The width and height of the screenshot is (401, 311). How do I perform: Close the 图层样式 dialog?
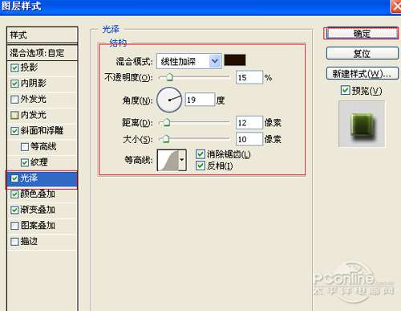pos(396,6)
